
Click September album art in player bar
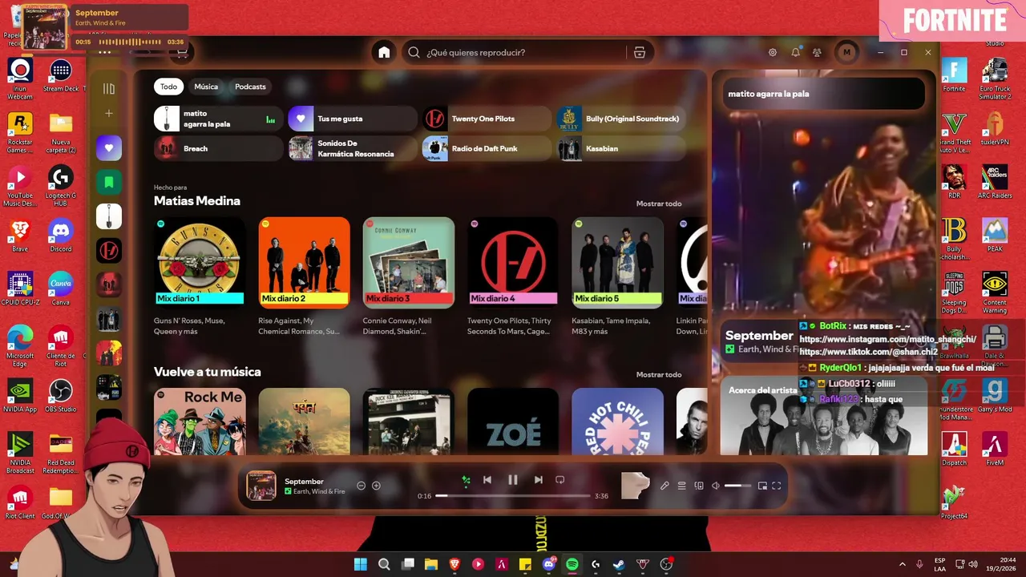261,486
